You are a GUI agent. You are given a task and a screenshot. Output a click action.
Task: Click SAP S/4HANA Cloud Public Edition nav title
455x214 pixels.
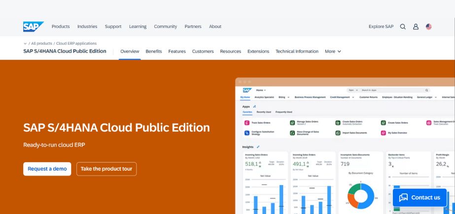[x=65, y=51]
